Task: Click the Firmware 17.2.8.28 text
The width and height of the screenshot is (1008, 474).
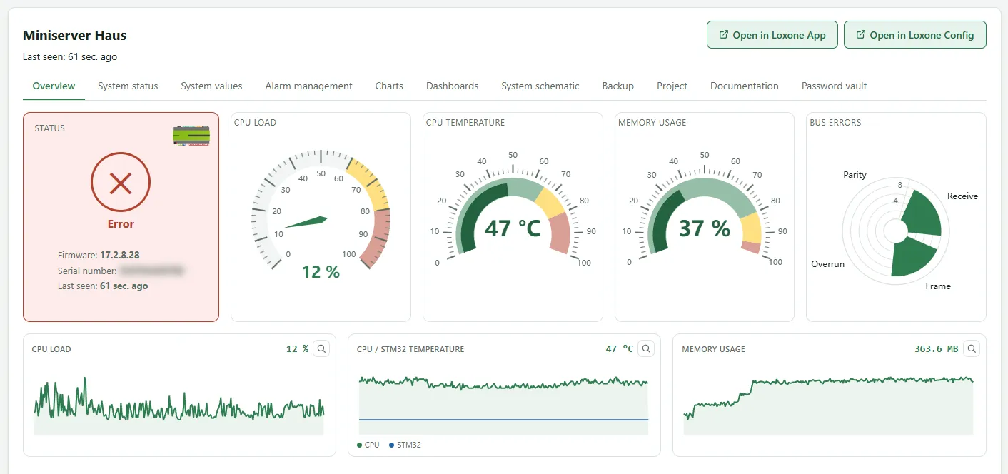Action: (99, 255)
